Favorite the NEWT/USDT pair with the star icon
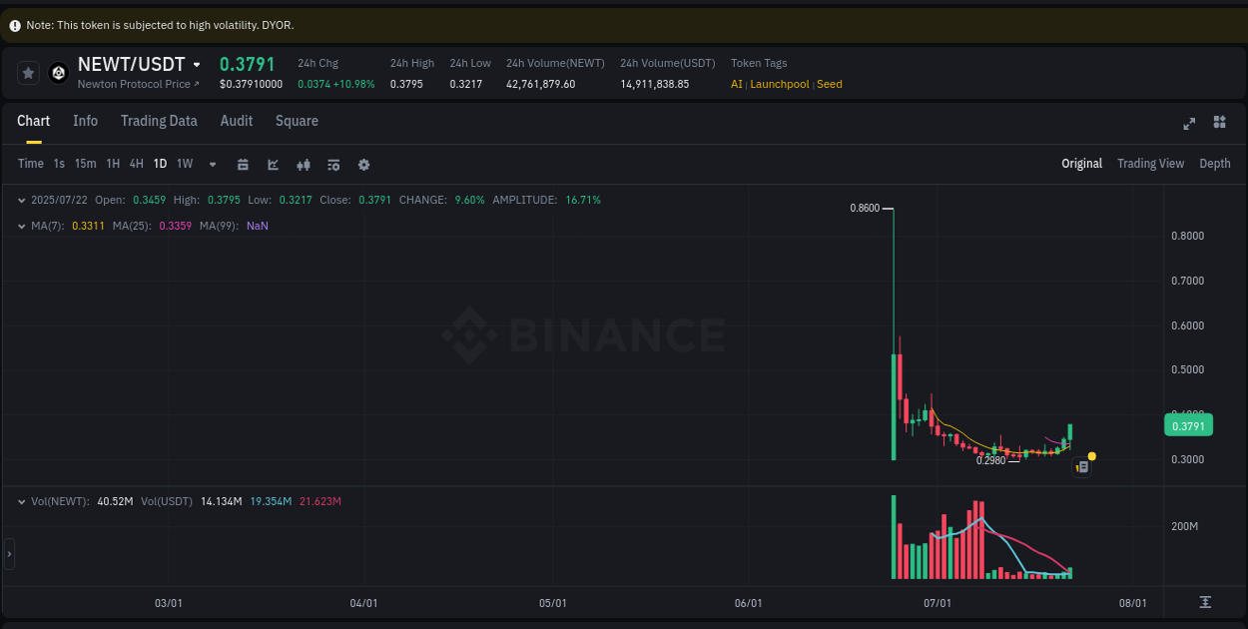This screenshot has height=629, width=1248. [x=27, y=72]
